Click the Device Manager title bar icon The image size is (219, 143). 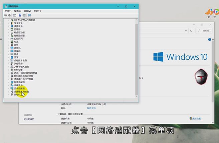[6, 6]
